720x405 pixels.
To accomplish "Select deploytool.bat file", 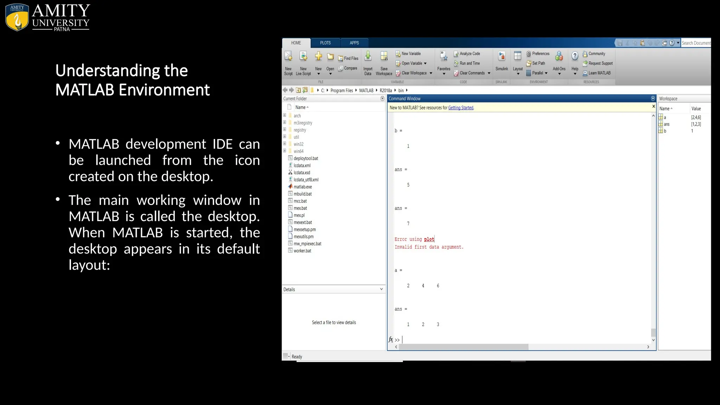I will 306,158.
